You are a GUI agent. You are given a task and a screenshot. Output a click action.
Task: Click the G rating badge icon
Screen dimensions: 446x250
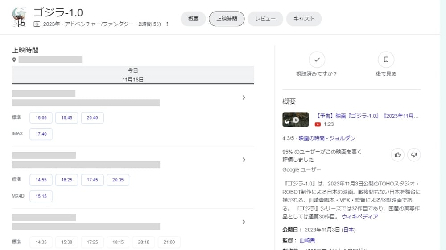click(x=37, y=24)
